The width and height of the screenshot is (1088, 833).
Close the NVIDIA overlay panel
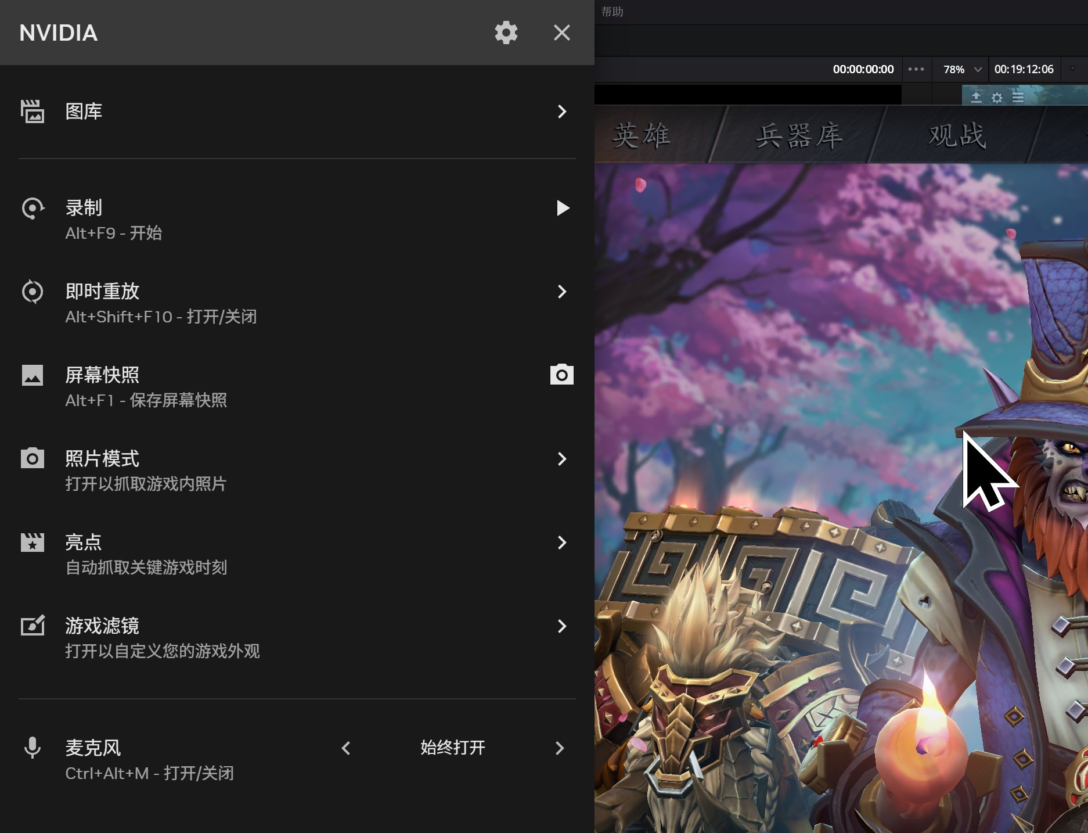561,33
